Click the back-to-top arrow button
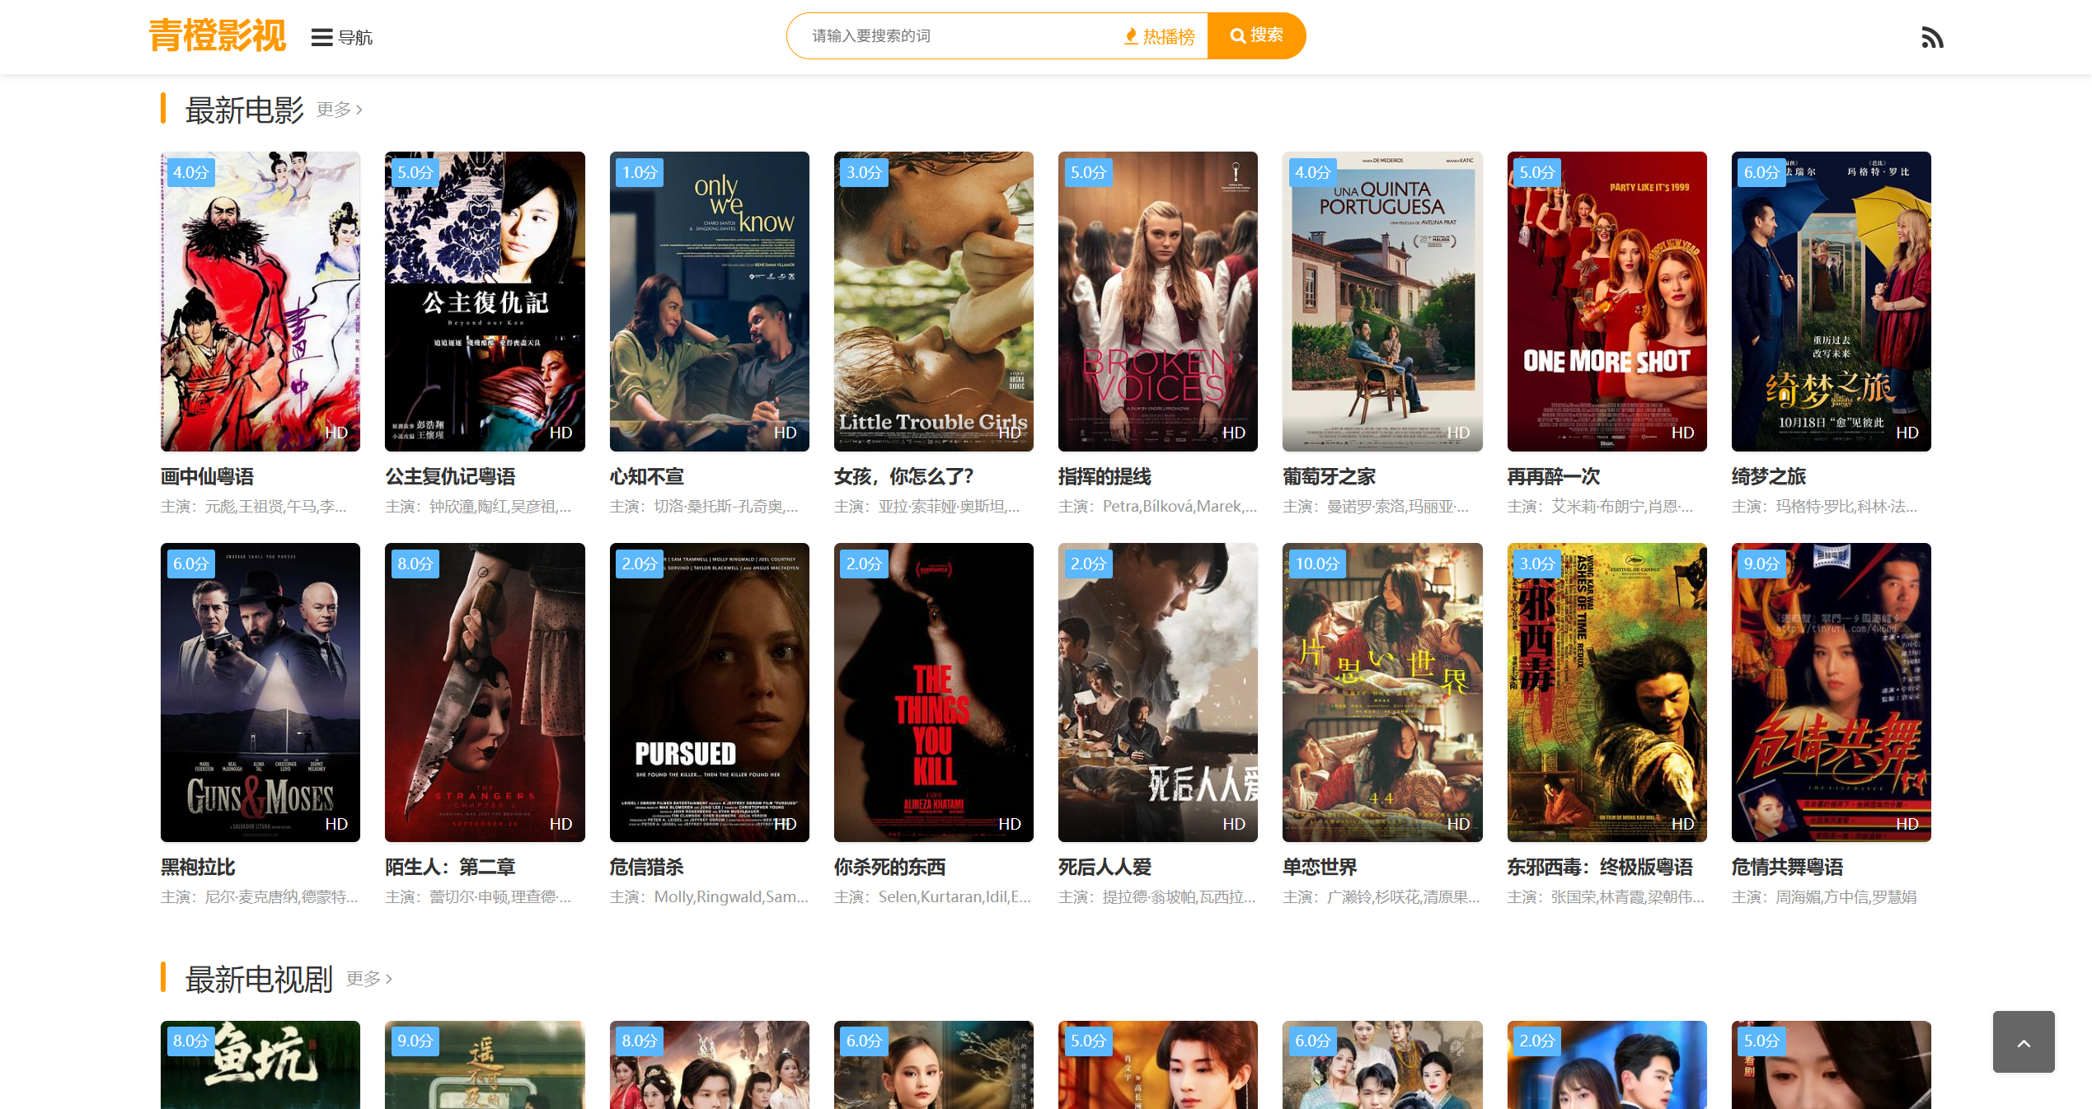Image resolution: width=2092 pixels, height=1109 pixels. (2023, 1042)
